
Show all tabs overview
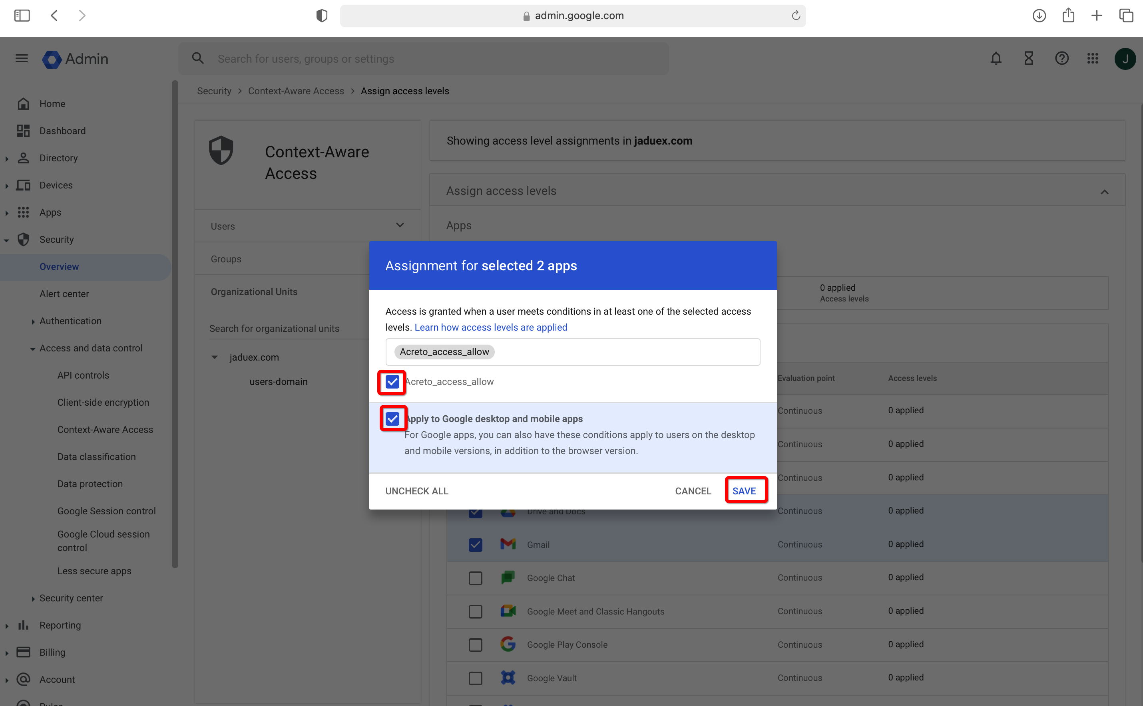pyautogui.click(x=1126, y=16)
